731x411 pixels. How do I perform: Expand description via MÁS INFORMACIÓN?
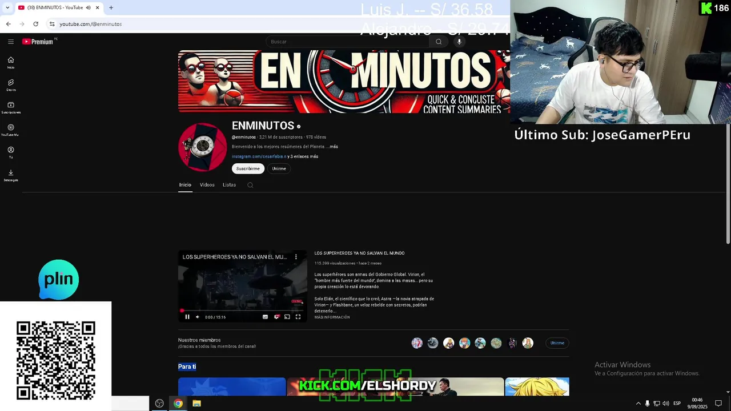(x=332, y=317)
